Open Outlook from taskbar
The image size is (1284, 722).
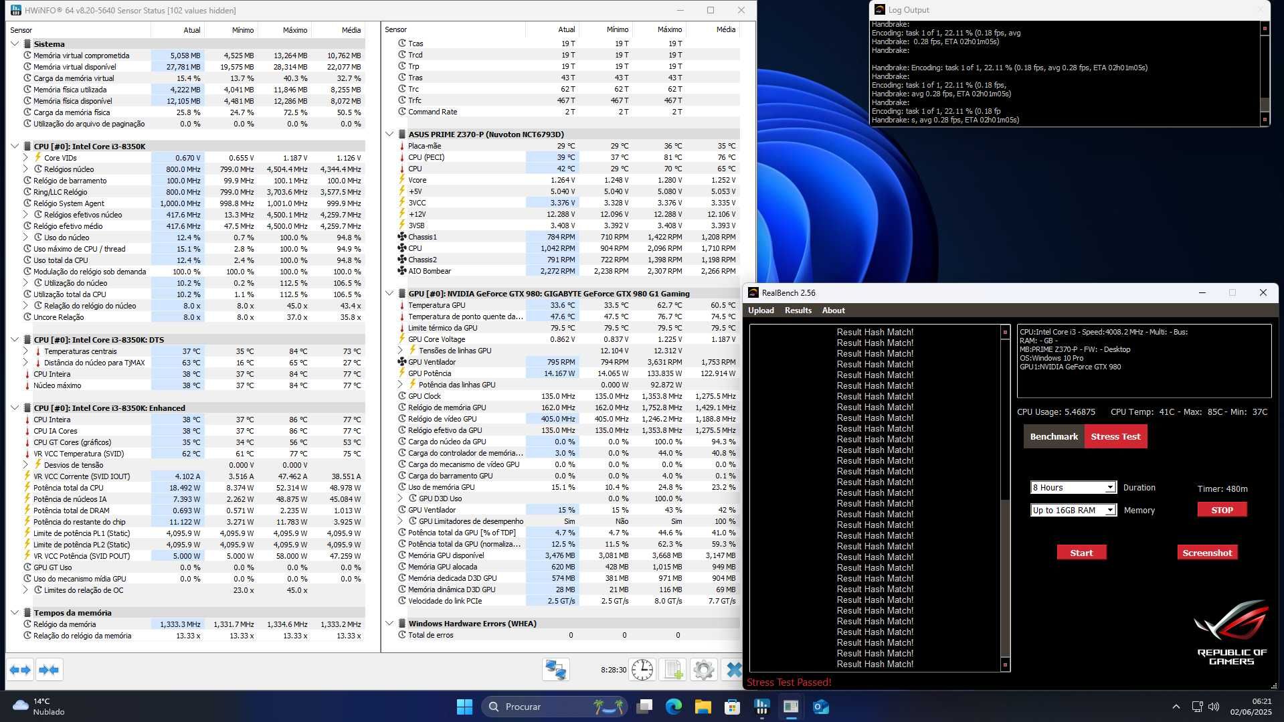821,707
